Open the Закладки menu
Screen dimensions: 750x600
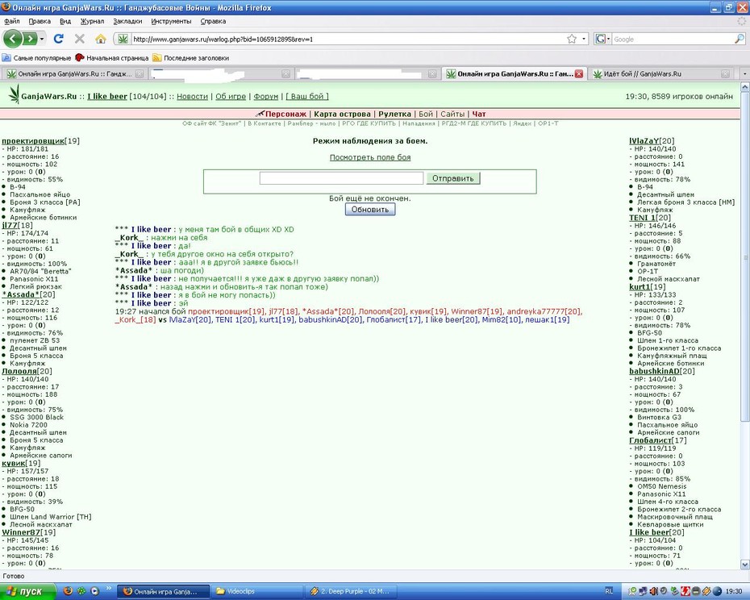point(127,21)
